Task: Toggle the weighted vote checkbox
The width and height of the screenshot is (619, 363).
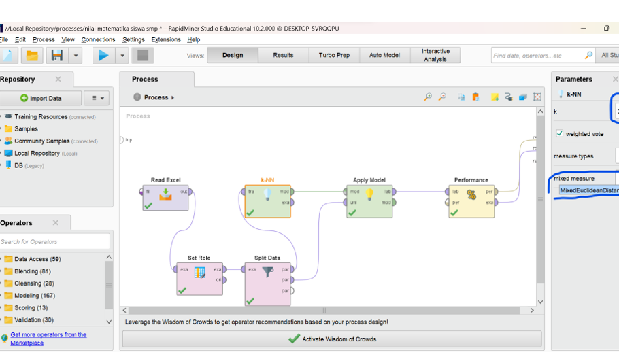Action: click(x=559, y=133)
